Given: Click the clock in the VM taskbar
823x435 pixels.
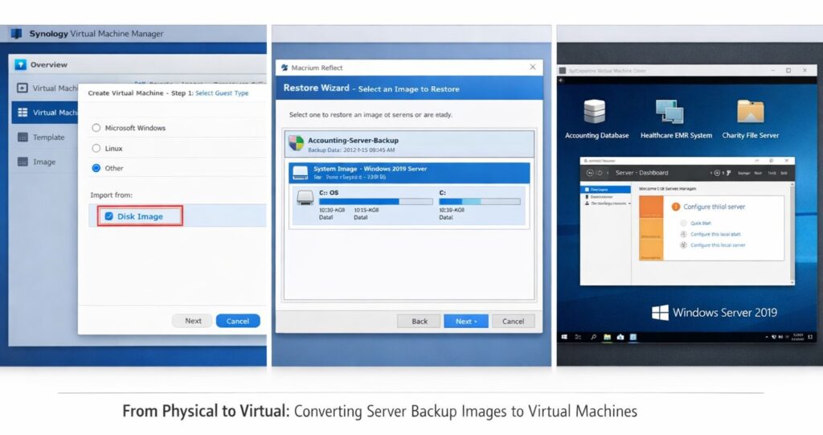Looking at the screenshot, I should (797, 337).
